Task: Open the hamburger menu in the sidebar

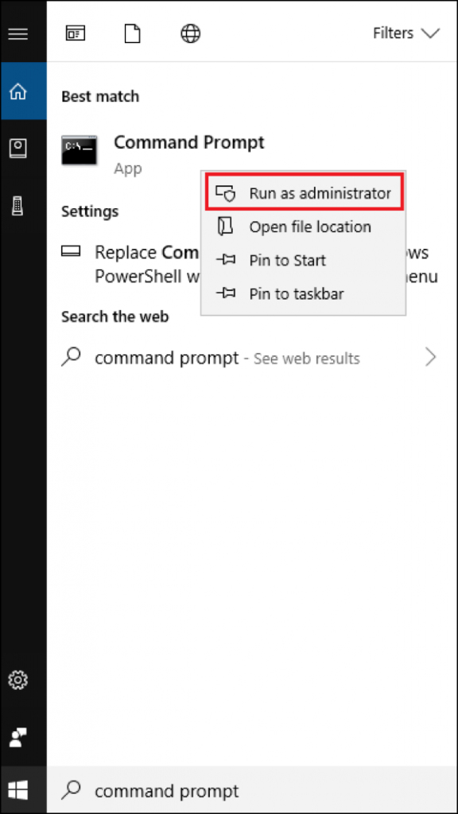Action: pyautogui.click(x=17, y=33)
